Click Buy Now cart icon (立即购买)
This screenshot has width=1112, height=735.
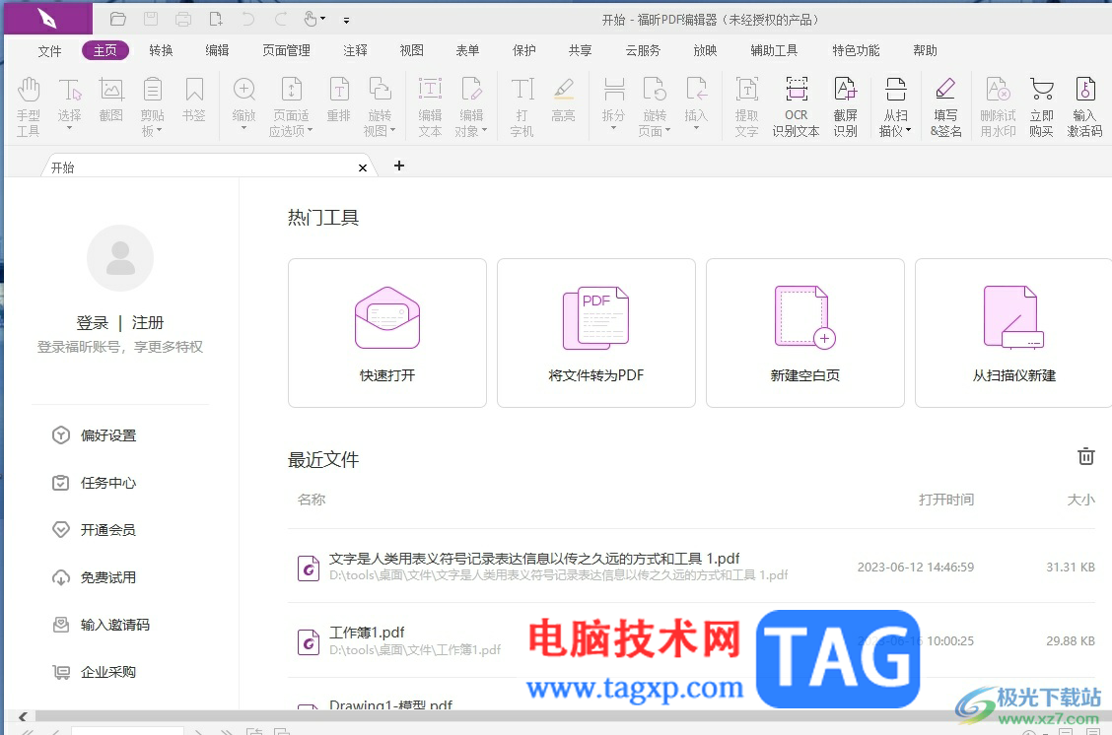[1041, 106]
